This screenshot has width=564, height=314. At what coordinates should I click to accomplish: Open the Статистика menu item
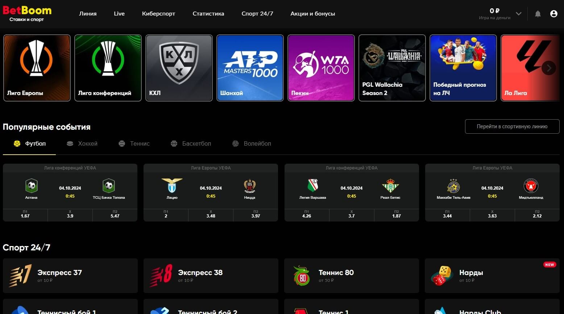(x=208, y=14)
